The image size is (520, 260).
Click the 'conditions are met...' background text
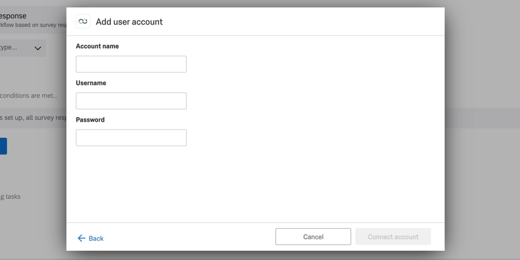pyautogui.click(x=29, y=95)
